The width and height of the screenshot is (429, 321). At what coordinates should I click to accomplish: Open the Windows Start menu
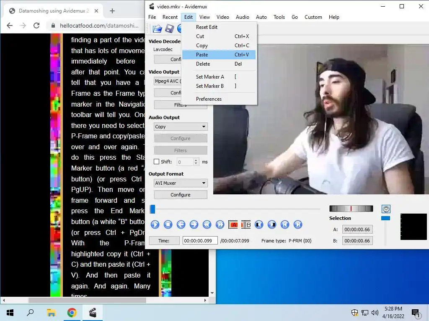10,313
